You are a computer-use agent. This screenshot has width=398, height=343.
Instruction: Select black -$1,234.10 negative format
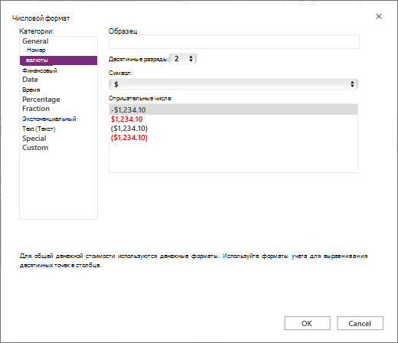233,109
